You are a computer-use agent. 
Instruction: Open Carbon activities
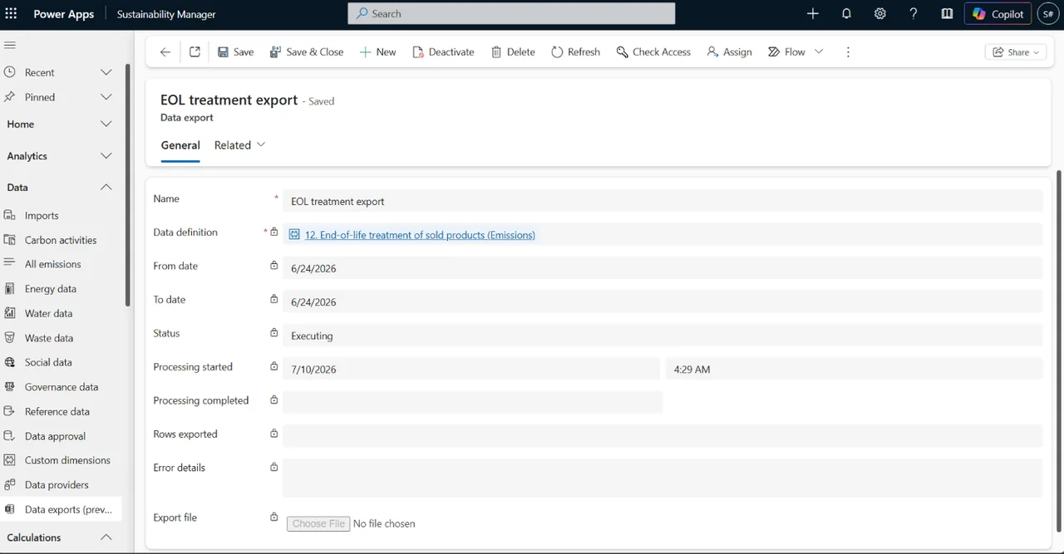[x=61, y=240]
